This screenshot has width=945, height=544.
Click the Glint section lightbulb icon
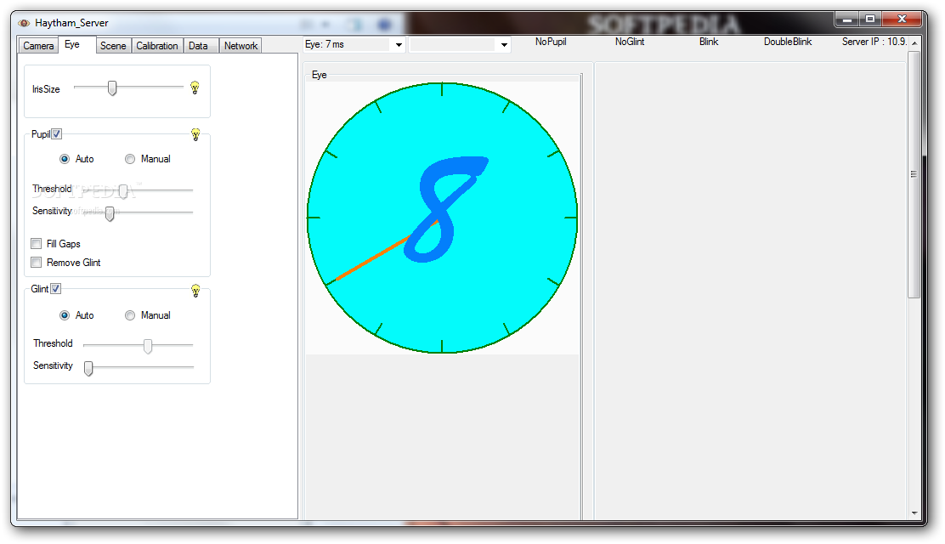tap(195, 291)
